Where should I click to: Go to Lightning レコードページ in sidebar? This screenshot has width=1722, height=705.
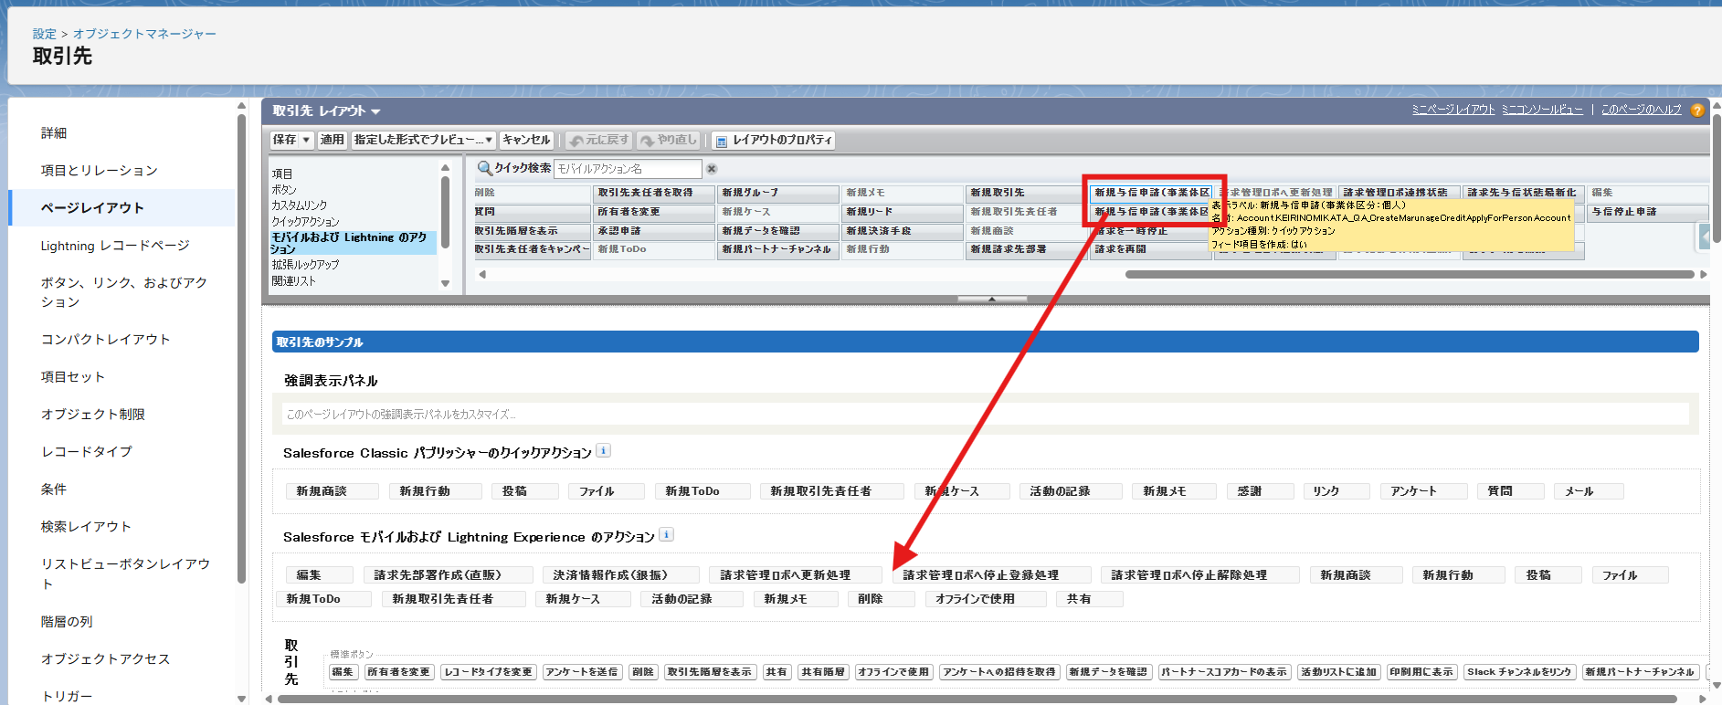click(115, 246)
